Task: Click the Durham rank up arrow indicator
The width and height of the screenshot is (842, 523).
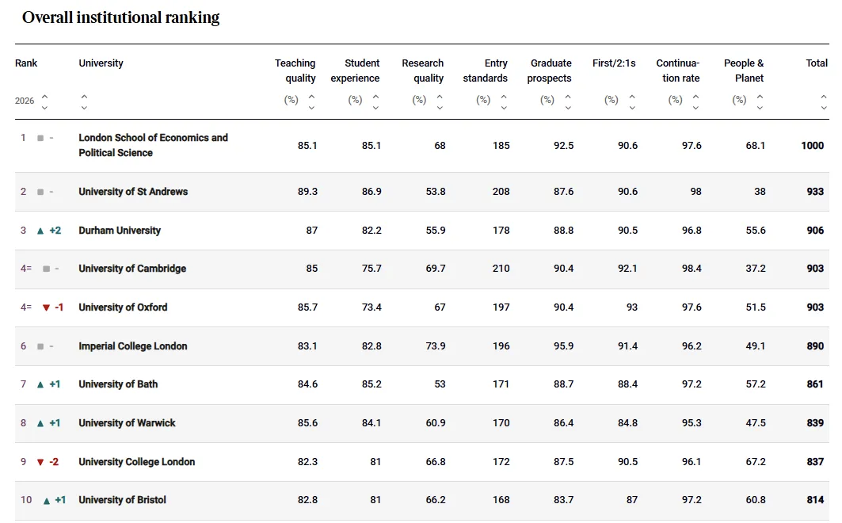Action: [40, 231]
